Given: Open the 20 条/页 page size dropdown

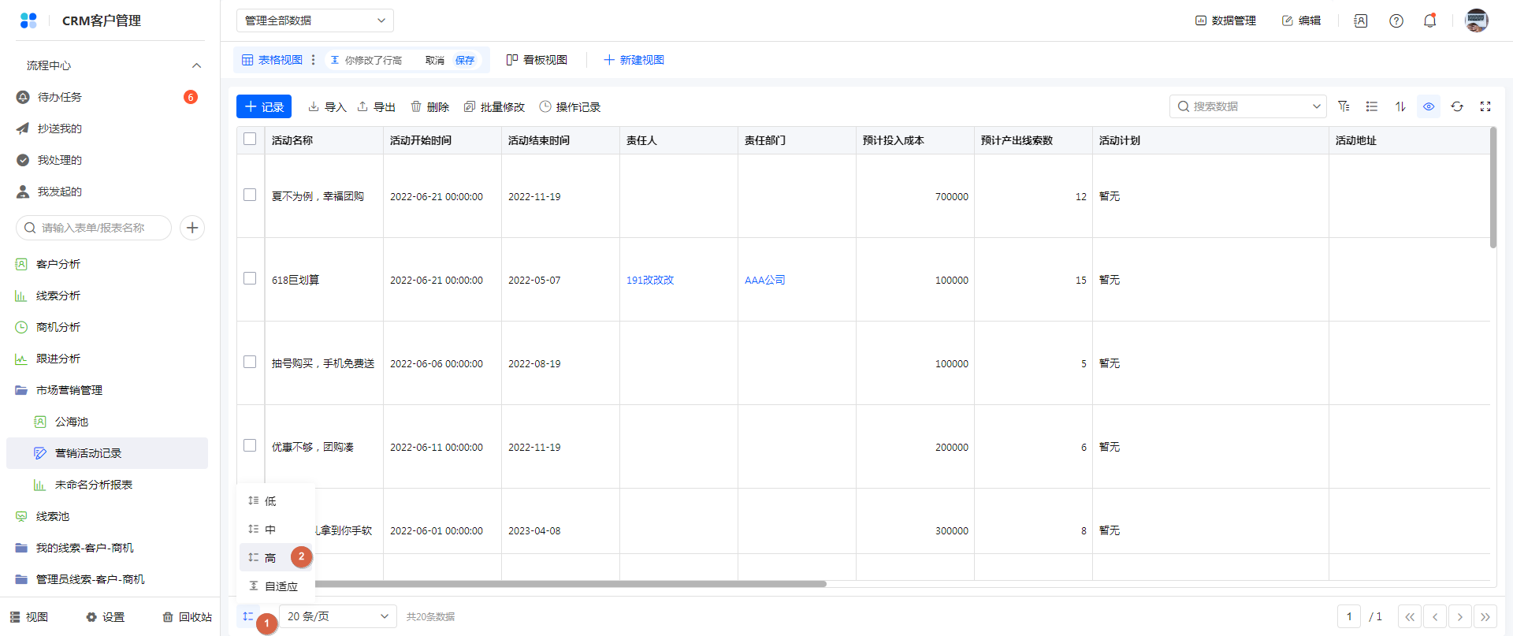Looking at the screenshot, I should (337, 616).
